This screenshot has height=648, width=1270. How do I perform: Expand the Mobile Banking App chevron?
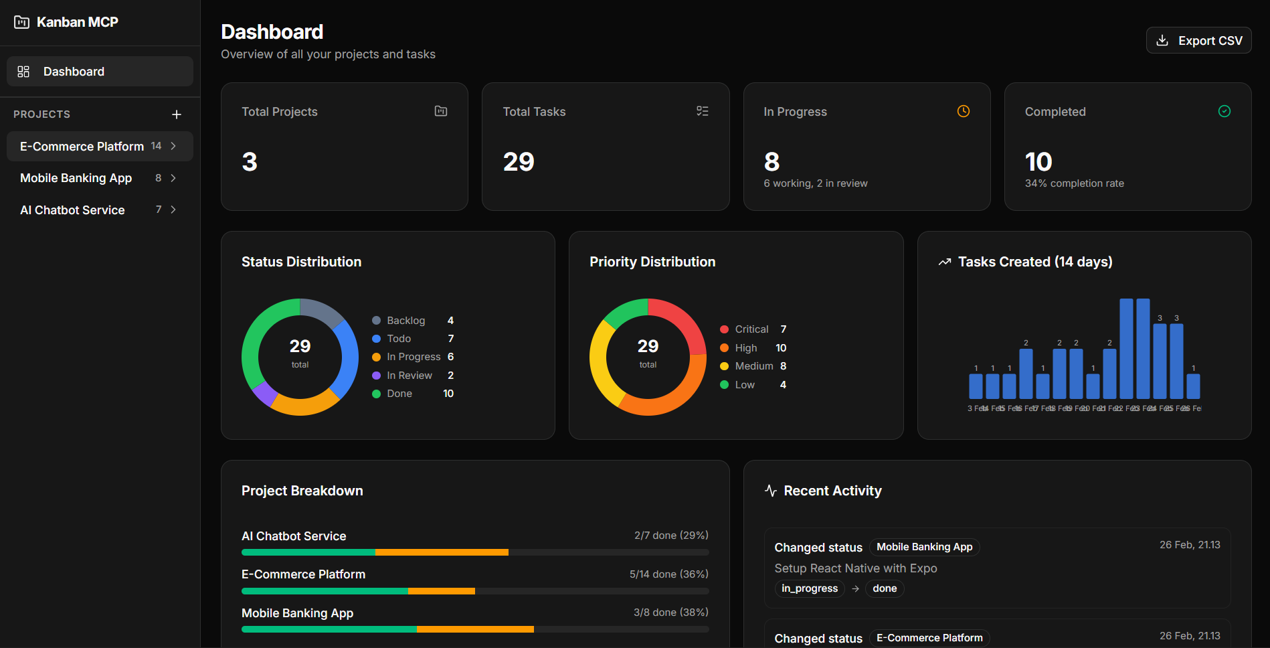coord(174,178)
